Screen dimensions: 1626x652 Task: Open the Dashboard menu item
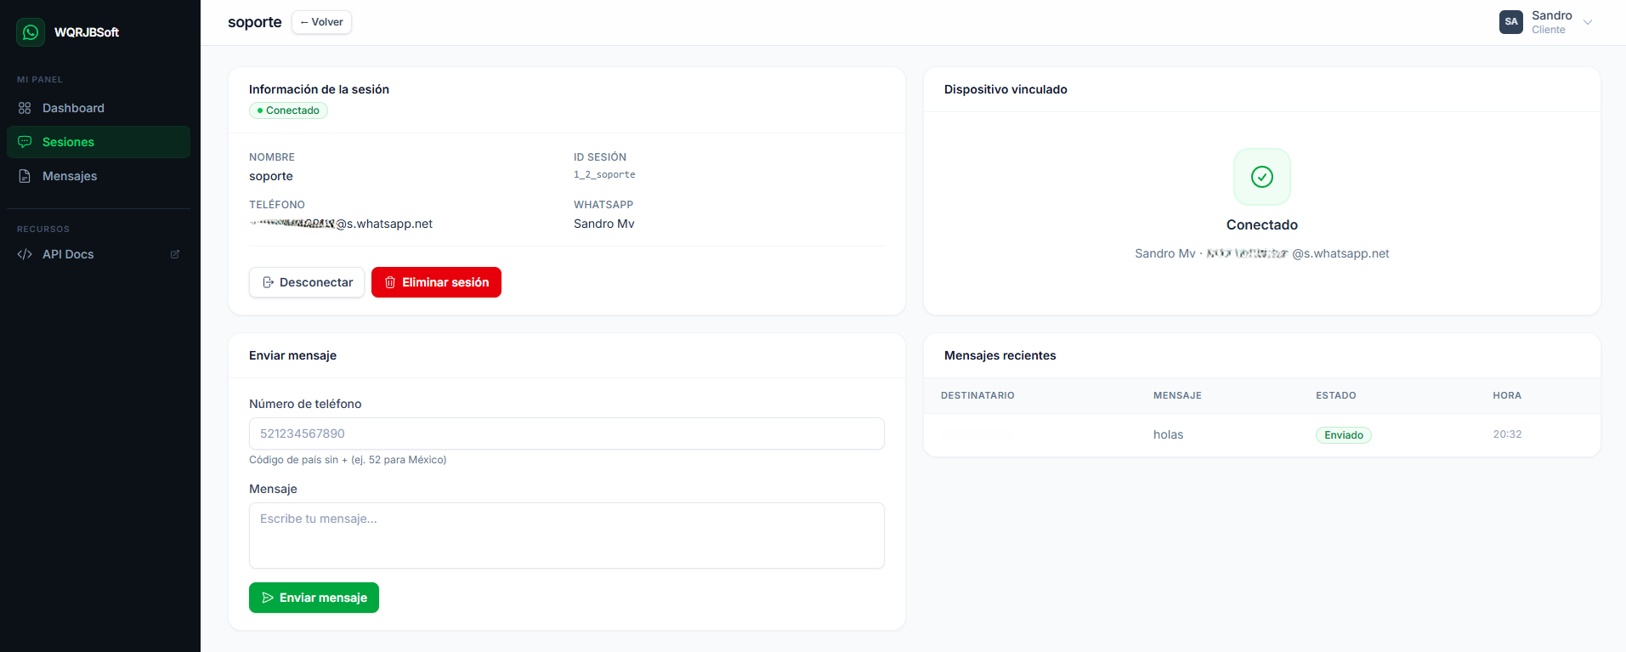tap(73, 108)
